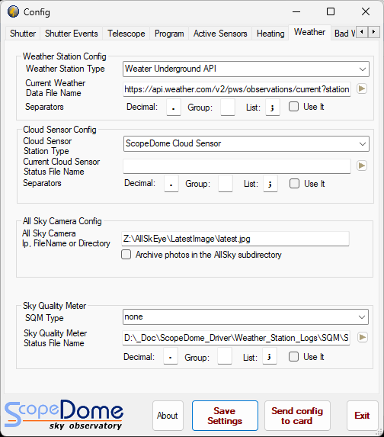Click the All Sky Camera path field
The width and height of the screenshot is (384, 437).
click(x=235, y=239)
